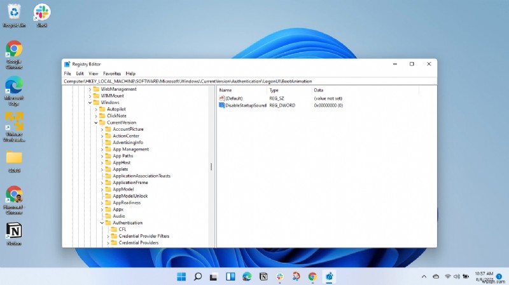Select the Appx key

click(118, 209)
